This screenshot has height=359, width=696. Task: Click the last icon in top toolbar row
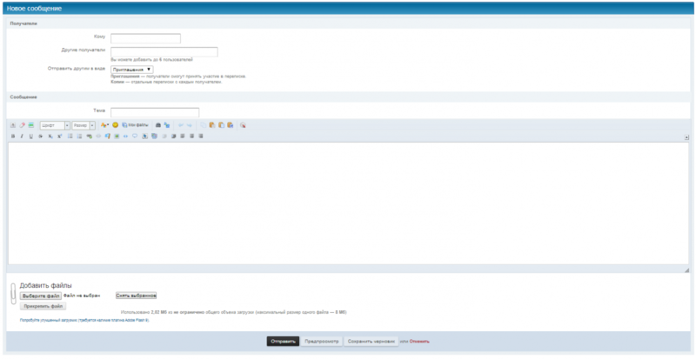click(x=244, y=125)
